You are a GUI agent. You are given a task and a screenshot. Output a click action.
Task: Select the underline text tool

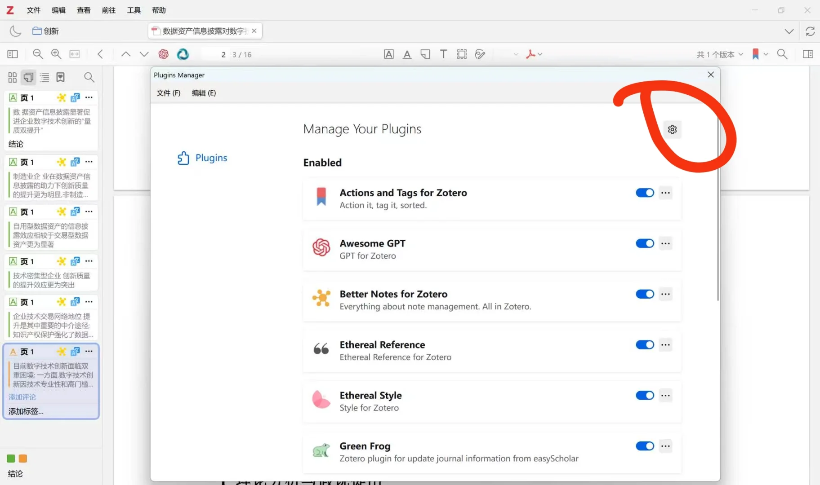[407, 54]
